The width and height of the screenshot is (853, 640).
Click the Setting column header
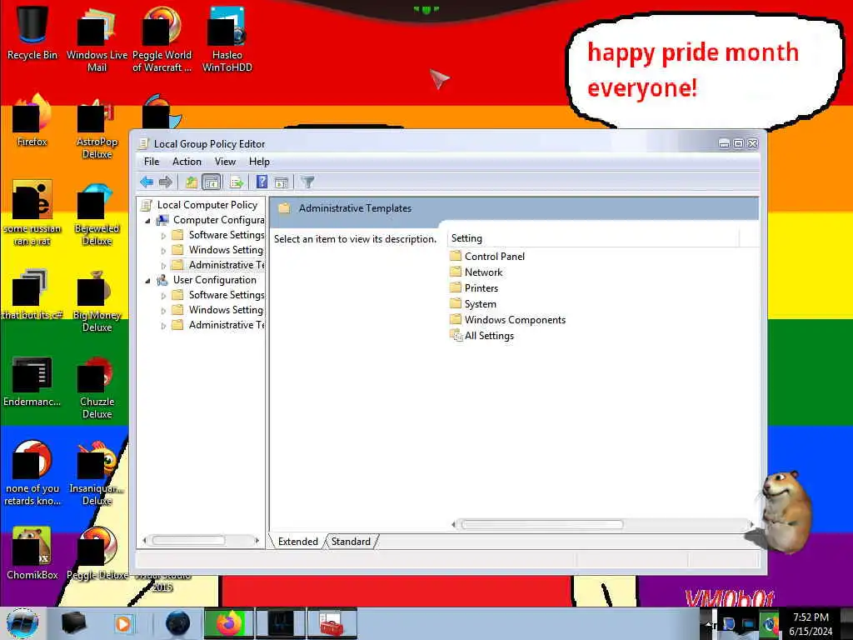[593, 238]
